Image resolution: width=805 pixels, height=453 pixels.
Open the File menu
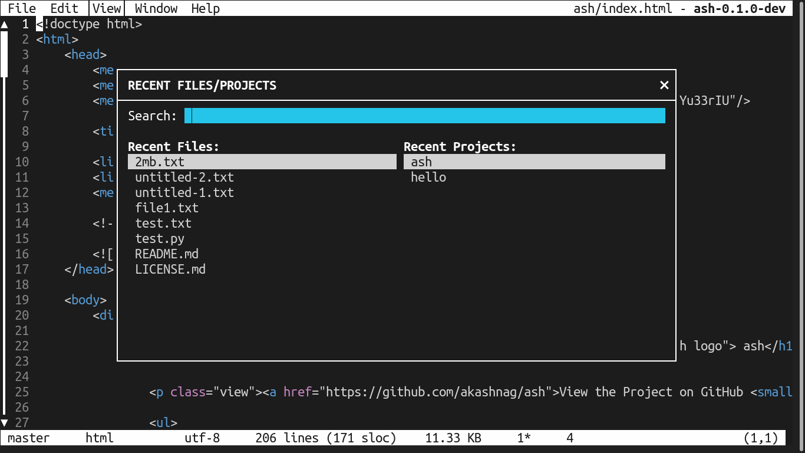tap(21, 8)
